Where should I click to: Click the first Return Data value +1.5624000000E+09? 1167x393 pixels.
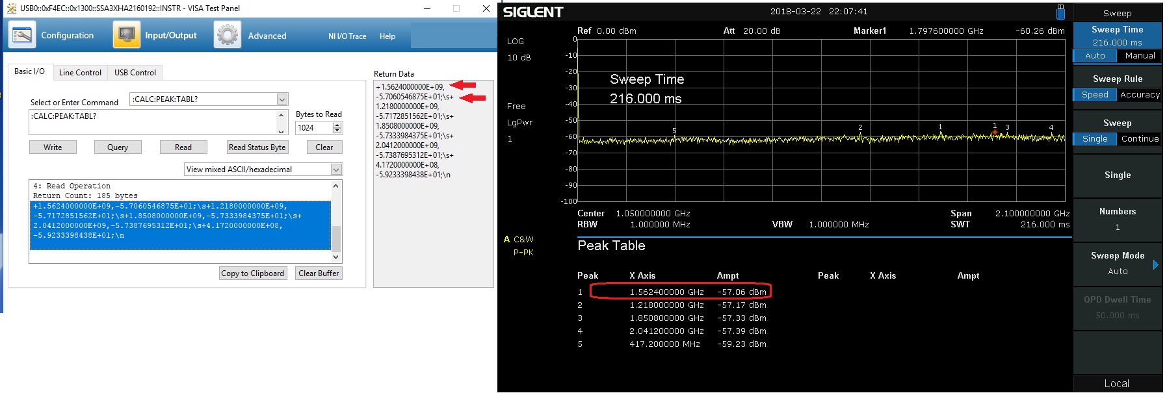(410, 87)
